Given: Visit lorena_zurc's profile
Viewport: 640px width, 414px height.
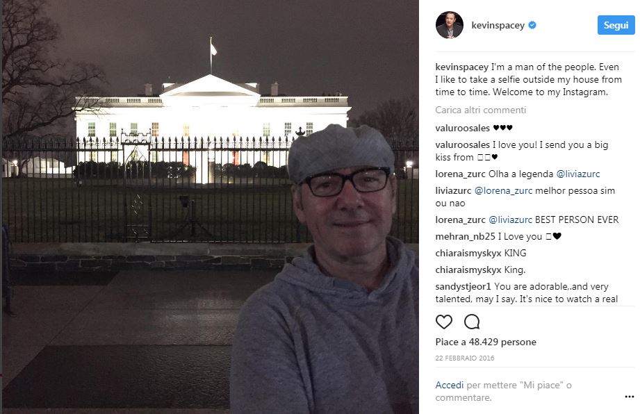Looking at the screenshot, I should [460, 174].
